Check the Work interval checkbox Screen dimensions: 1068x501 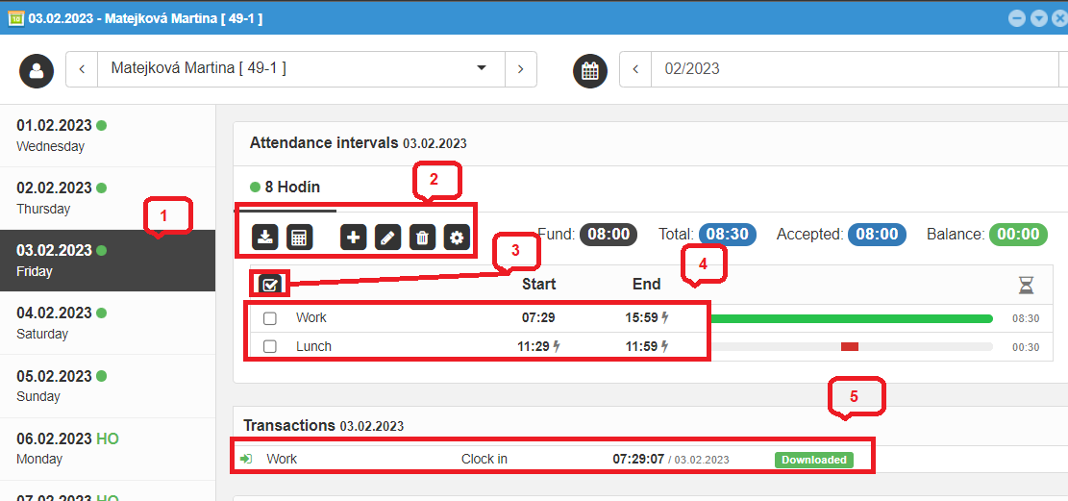click(x=270, y=318)
